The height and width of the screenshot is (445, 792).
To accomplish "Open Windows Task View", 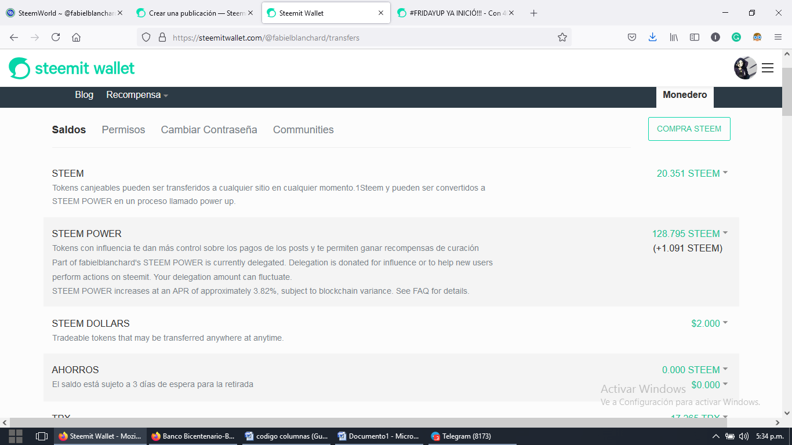I will 42,436.
